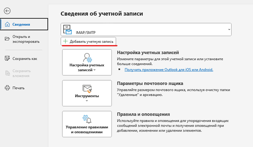Open the Открыть и экспортировать menu item
This screenshot has width=253, height=147.
(24, 39)
